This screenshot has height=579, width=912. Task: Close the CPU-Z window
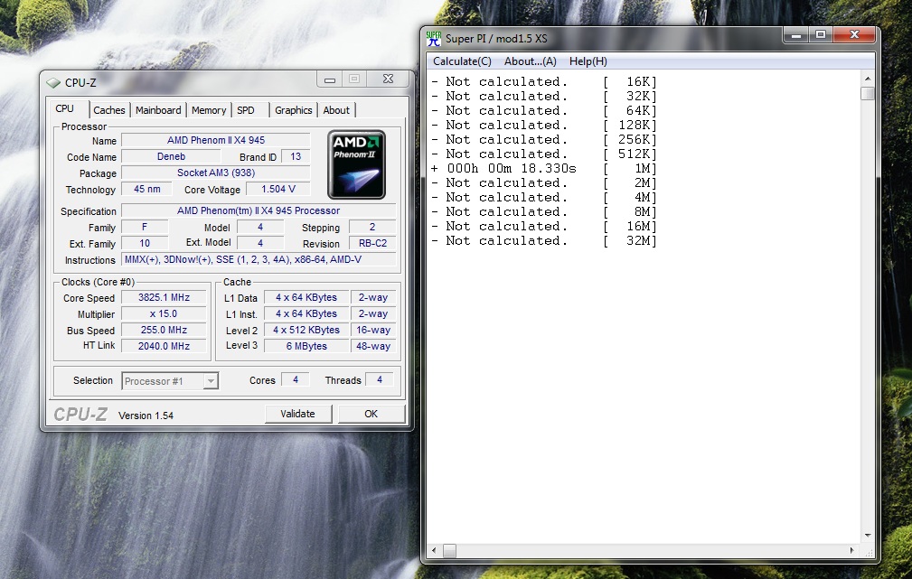point(388,79)
